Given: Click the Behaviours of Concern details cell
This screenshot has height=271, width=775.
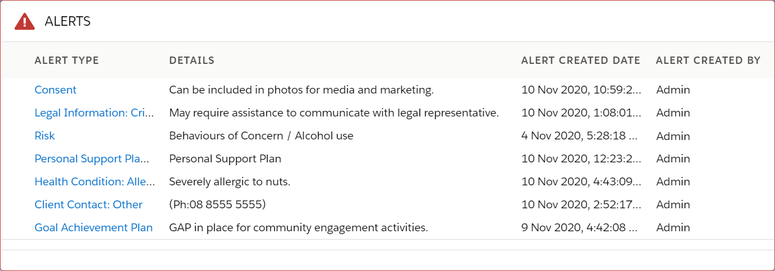Looking at the screenshot, I should (261, 135).
